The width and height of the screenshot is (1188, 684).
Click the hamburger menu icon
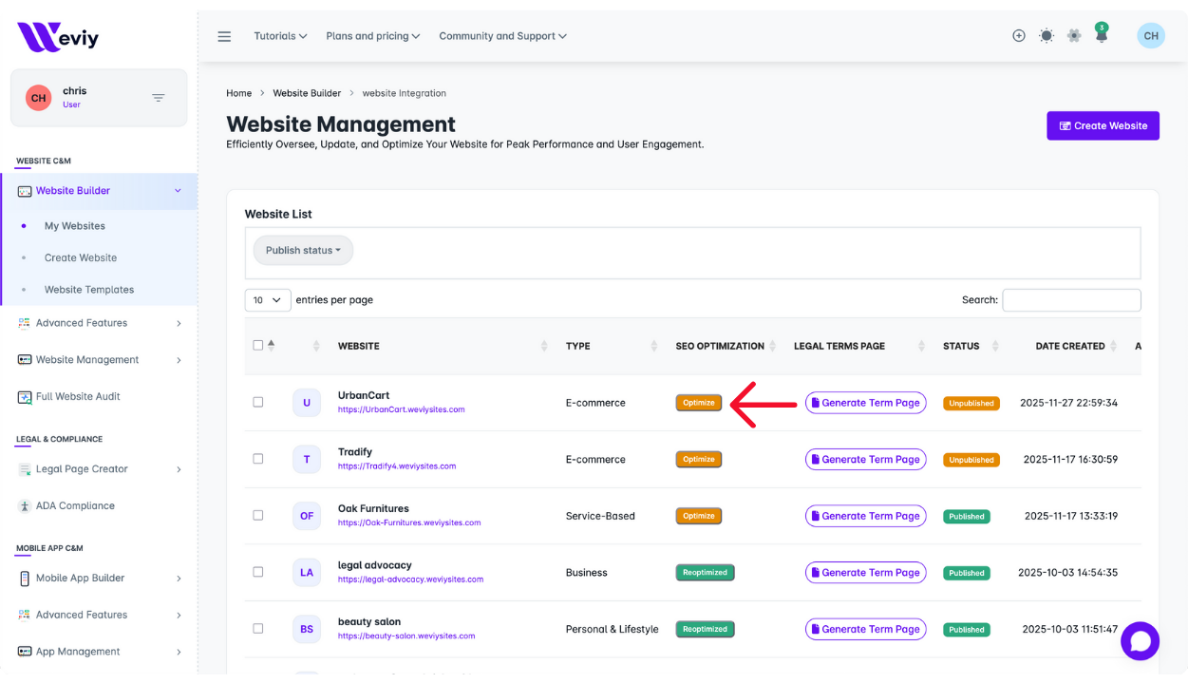point(224,36)
